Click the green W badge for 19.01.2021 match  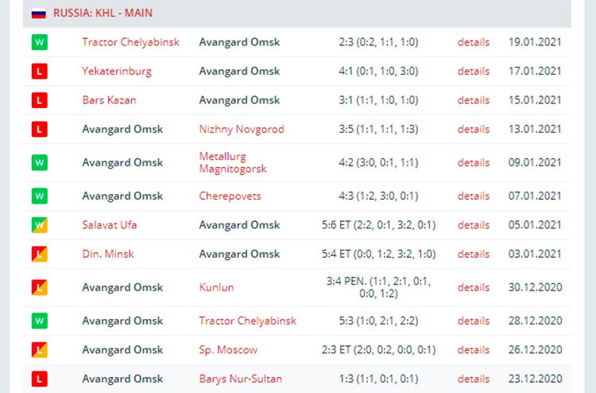[40, 42]
